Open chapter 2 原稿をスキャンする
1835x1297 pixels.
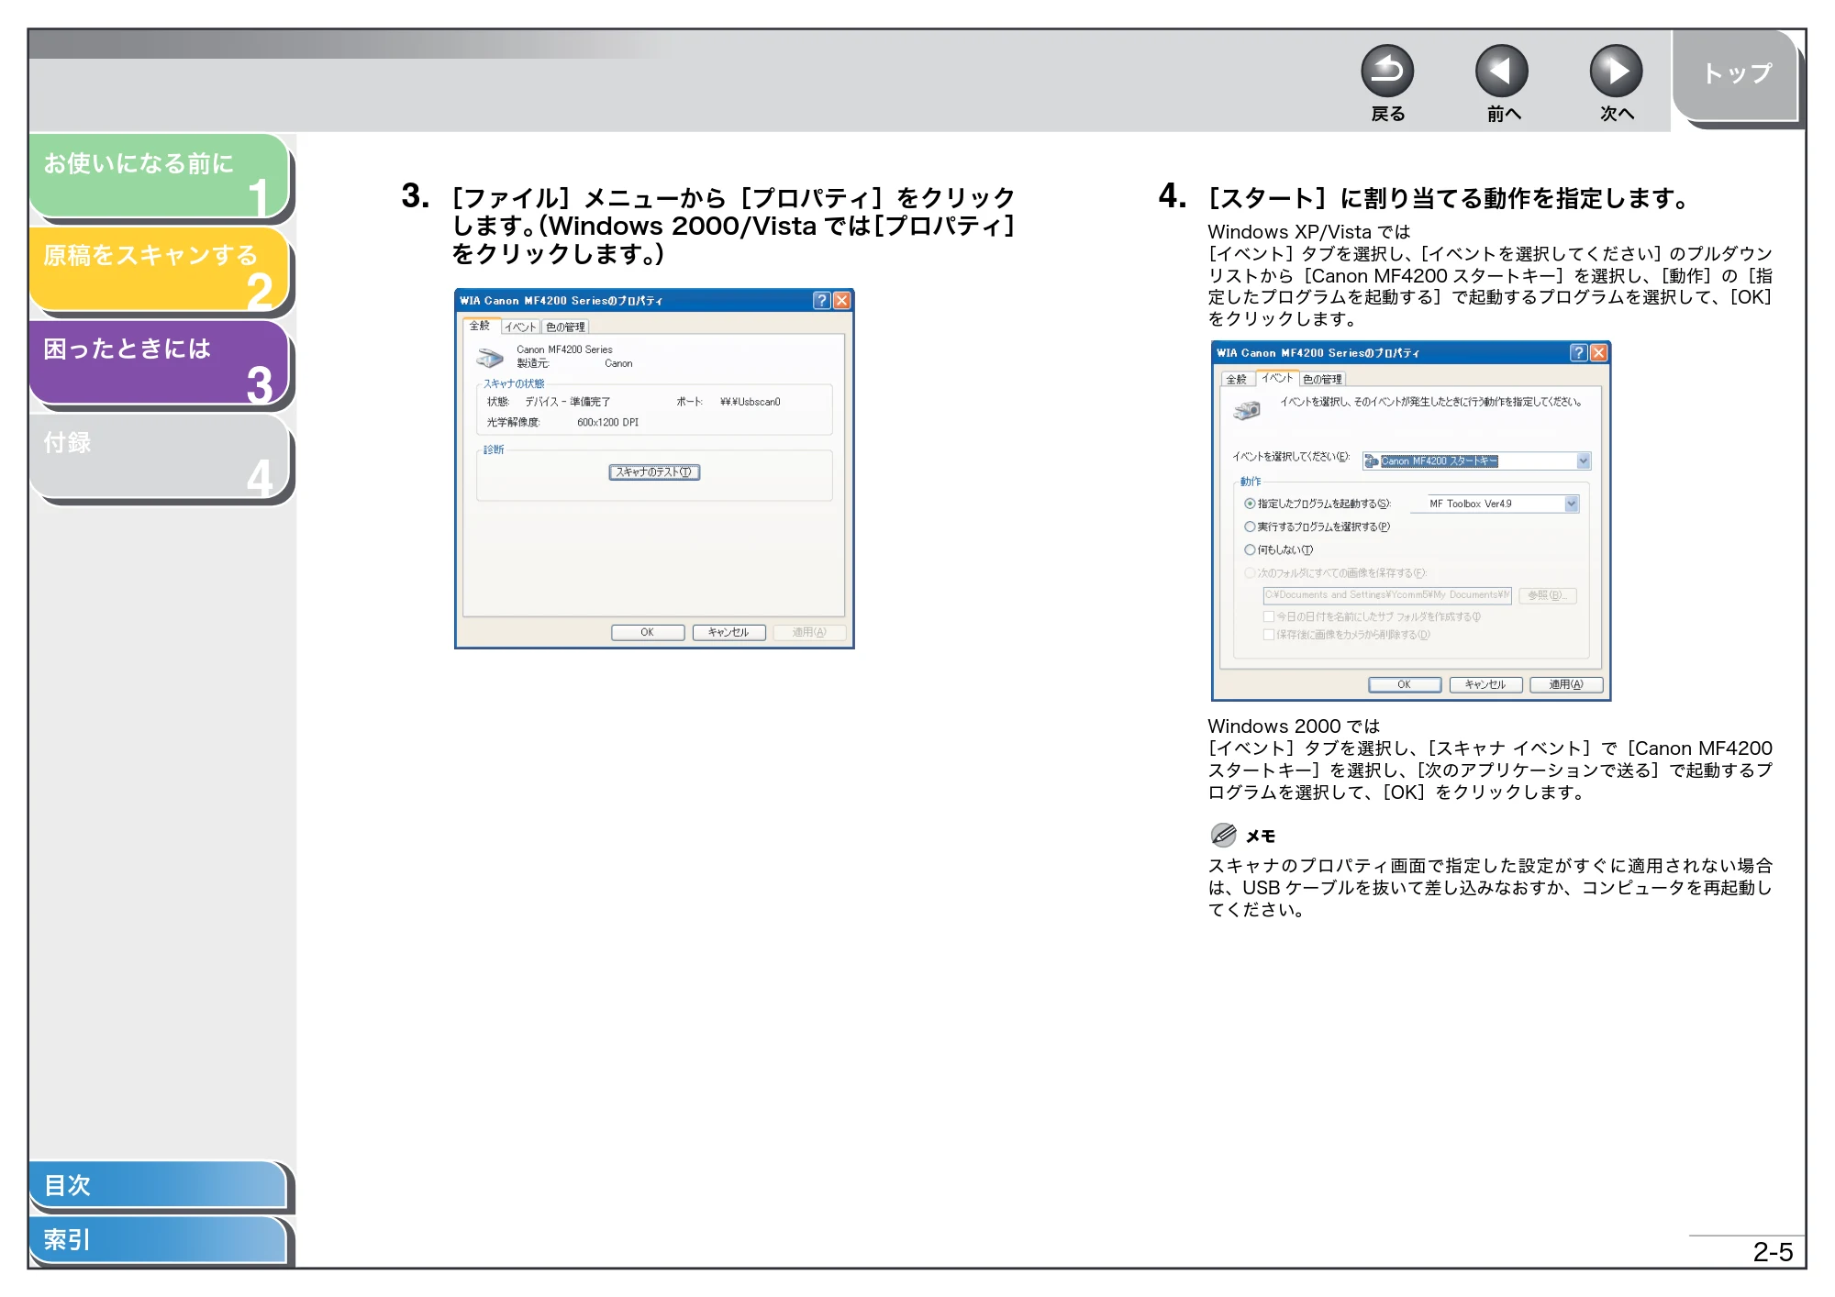click(160, 269)
